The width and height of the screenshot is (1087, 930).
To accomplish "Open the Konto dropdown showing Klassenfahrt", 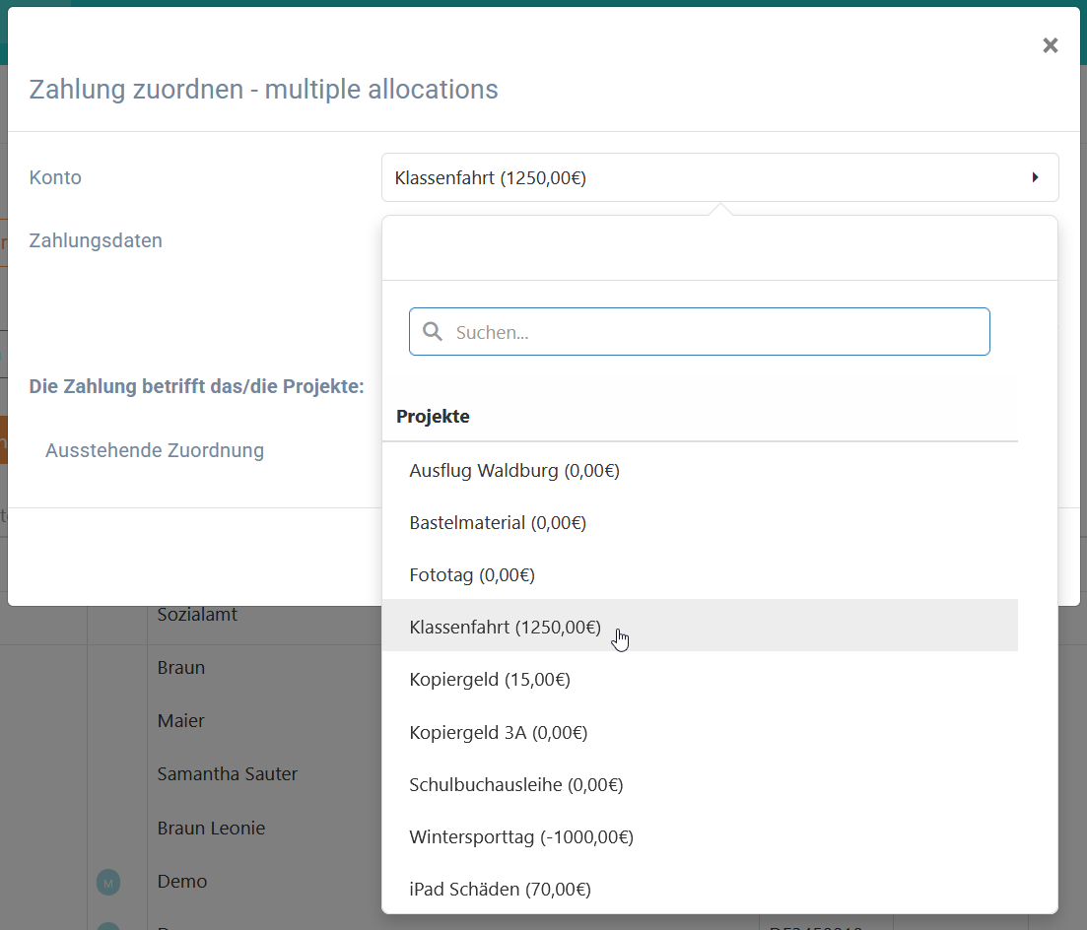I will click(x=719, y=178).
